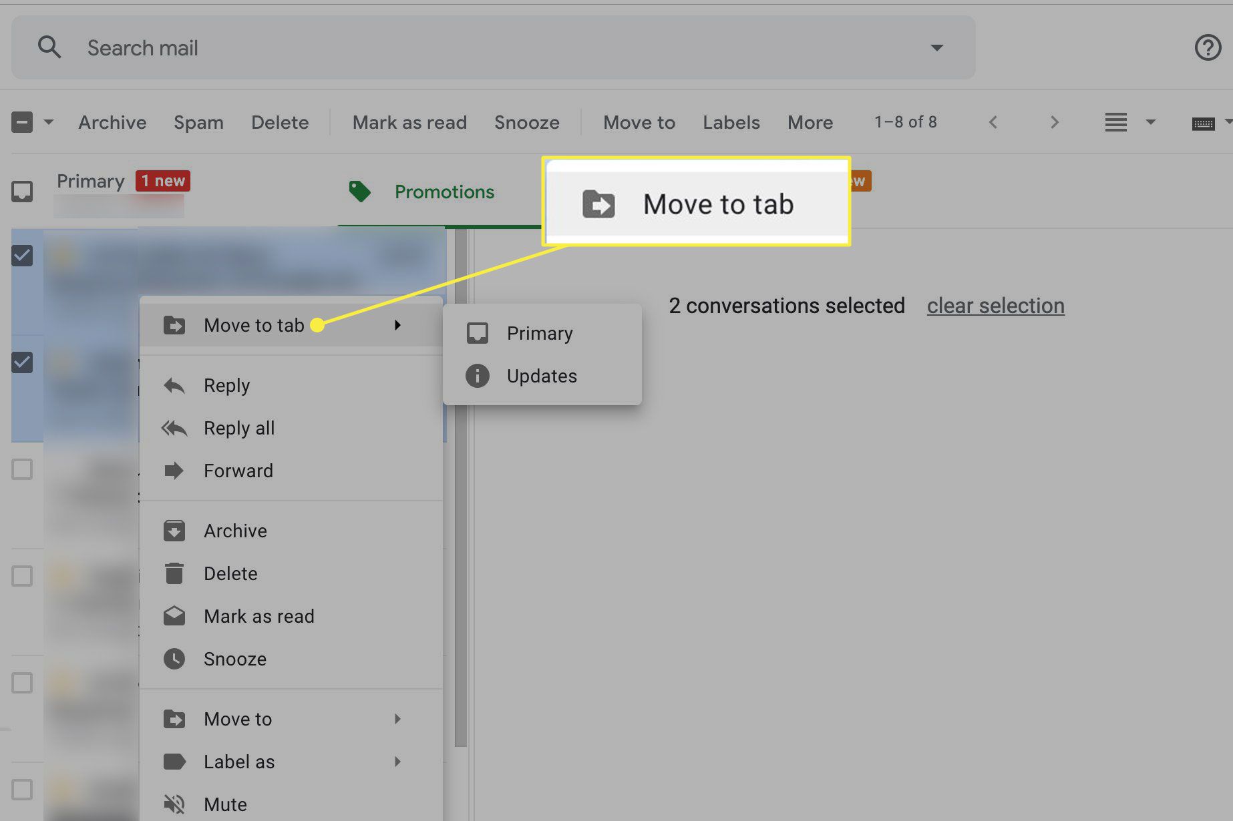Check the fifth conversation checkbox
Viewport: 1233px width, 821px height.
point(22,683)
